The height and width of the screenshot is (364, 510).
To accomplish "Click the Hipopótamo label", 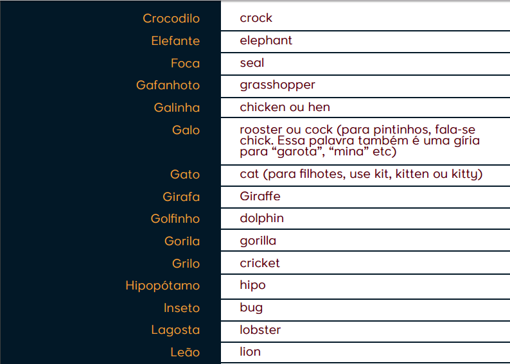I will 163,286.
